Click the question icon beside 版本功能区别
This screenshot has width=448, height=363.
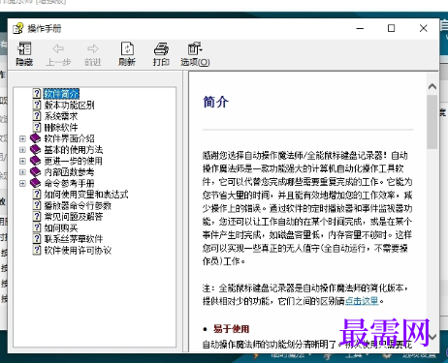pyautogui.click(x=37, y=105)
